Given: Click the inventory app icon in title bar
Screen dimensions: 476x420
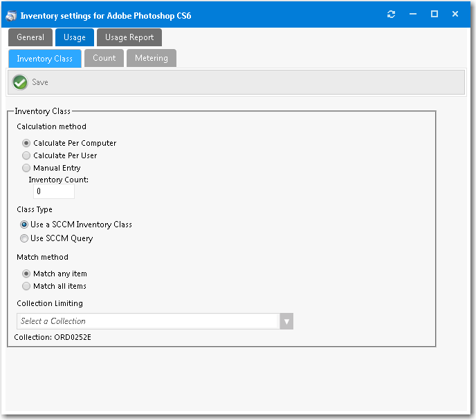Looking at the screenshot, I should (x=12, y=15).
